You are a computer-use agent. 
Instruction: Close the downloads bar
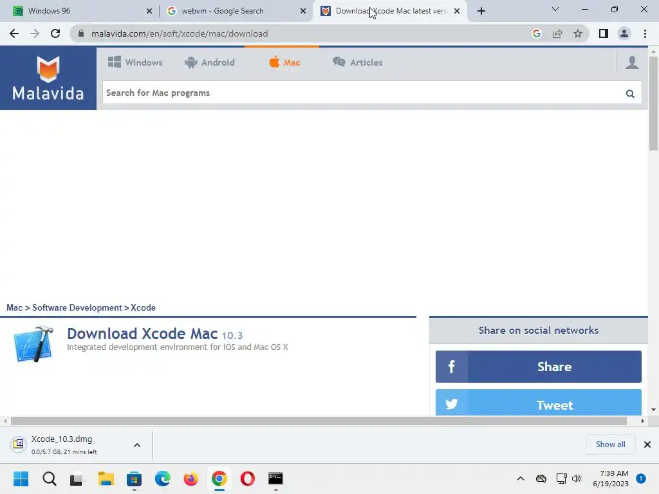point(647,444)
